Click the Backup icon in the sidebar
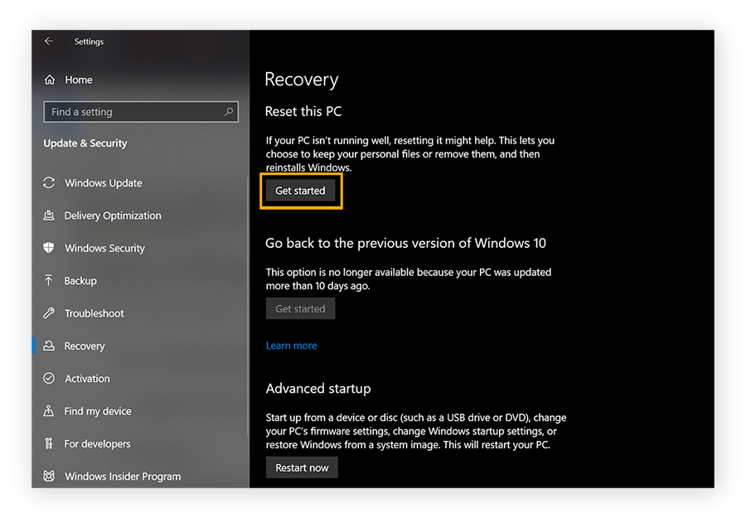The image size is (746, 518). [x=49, y=281]
